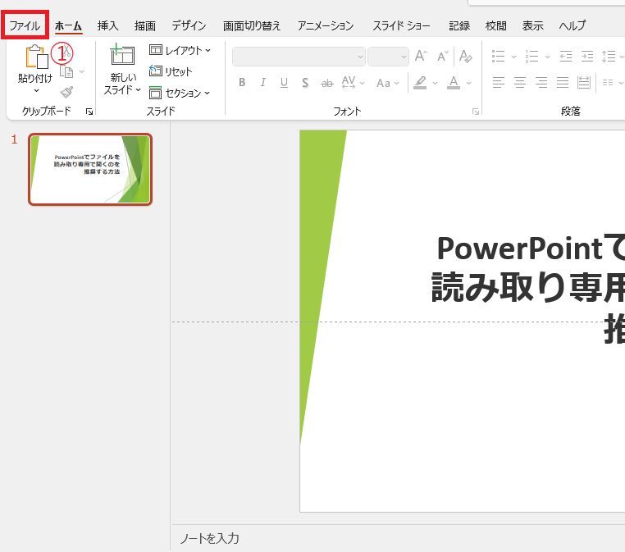Decrease font size with the Aˇ icon

pyautogui.click(x=442, y=57)
